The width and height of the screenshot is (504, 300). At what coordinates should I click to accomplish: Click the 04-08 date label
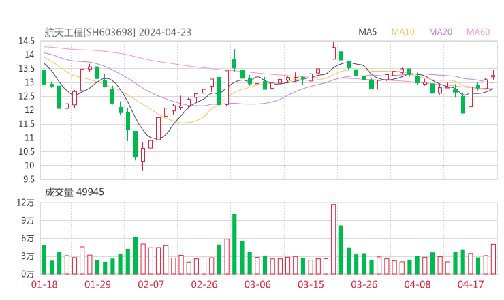(x=418, y=284)
